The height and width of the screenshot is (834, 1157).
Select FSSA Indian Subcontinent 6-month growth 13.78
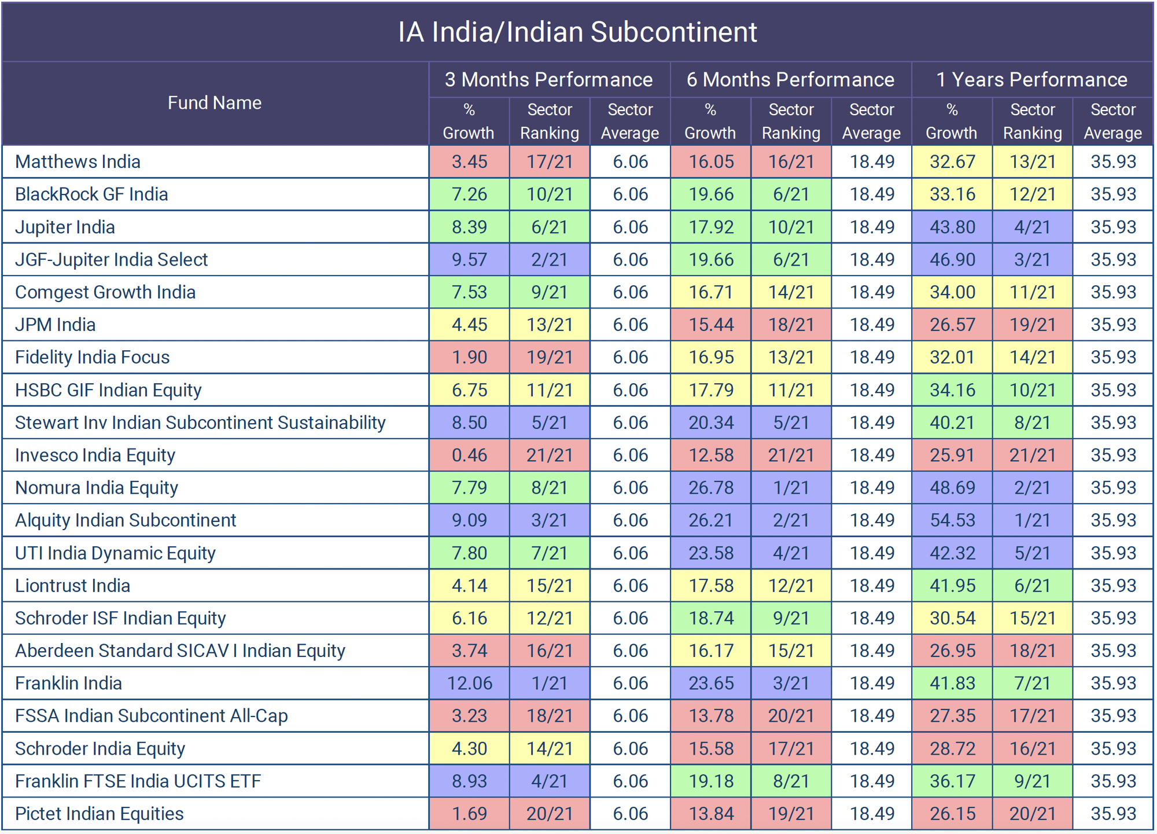(x=711, y=716)
